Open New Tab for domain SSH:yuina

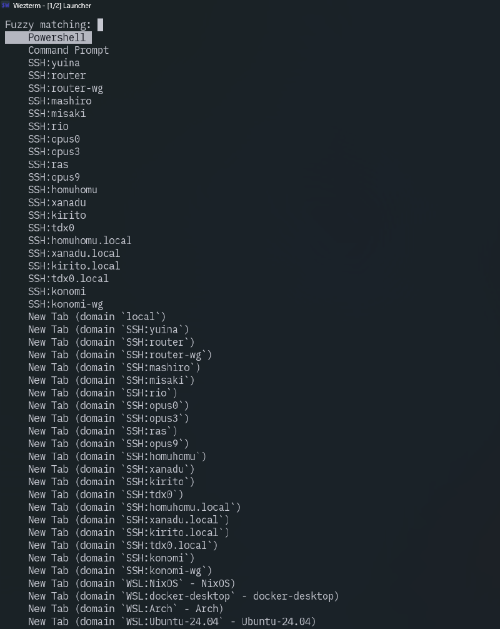[108, 330]
